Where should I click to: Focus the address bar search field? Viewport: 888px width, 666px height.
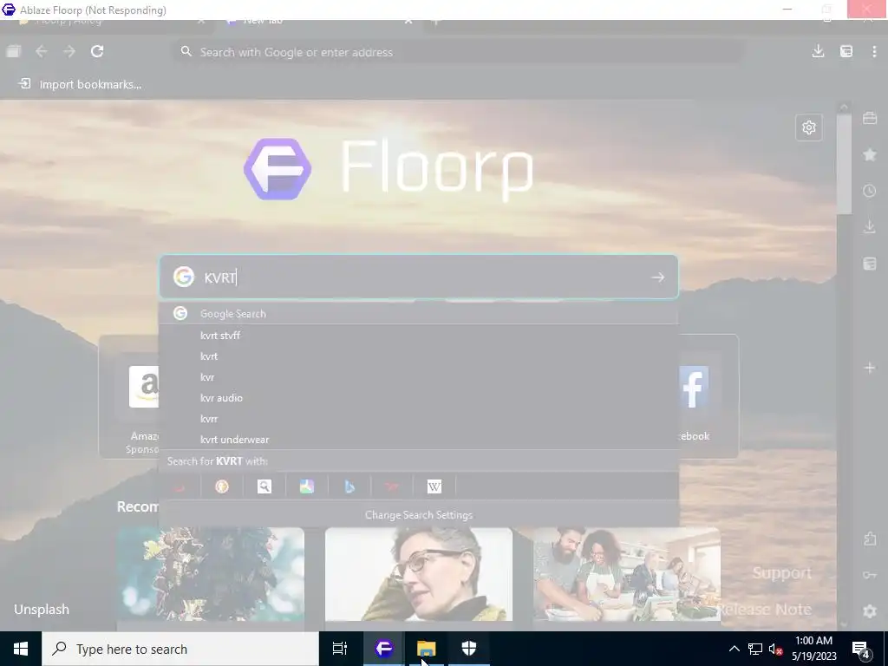[x=459, y=51]
